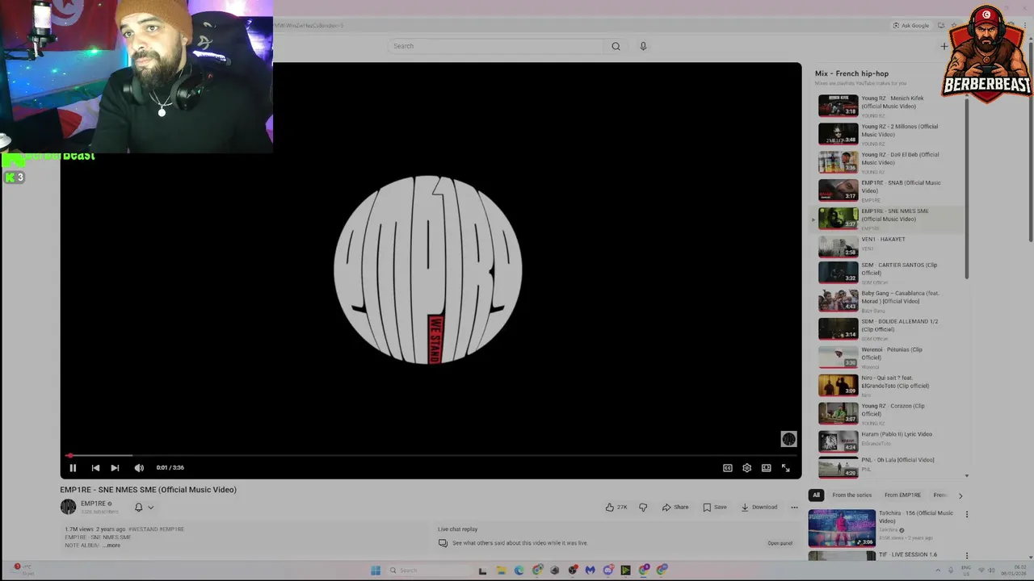Play Haram (Pablo II) Lyric Video
The width and height of the screenshot is (1034, 581).
click(x=889, y=441)
